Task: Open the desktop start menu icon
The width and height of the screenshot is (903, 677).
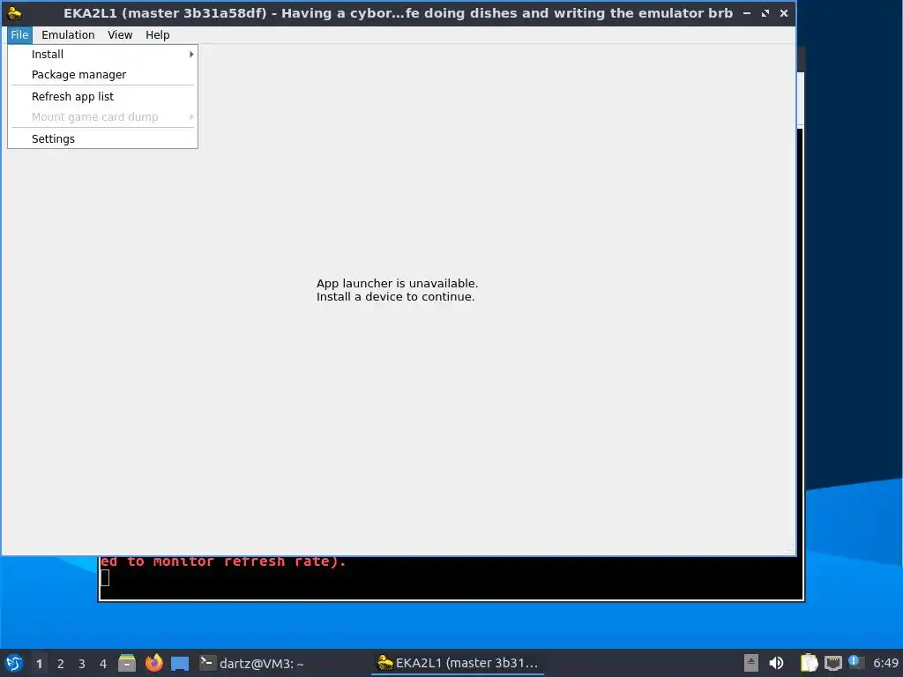Action: click(x=14, y=663)
